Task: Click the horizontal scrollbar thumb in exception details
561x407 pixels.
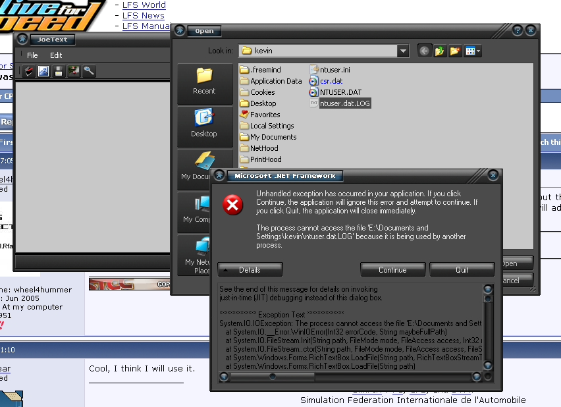Action: tap(273, 377)
